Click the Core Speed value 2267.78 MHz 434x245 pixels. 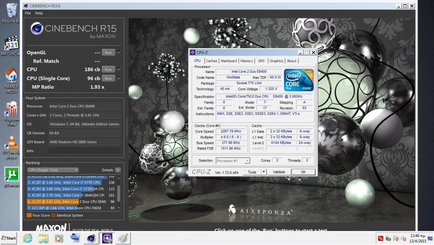[231, 131]
